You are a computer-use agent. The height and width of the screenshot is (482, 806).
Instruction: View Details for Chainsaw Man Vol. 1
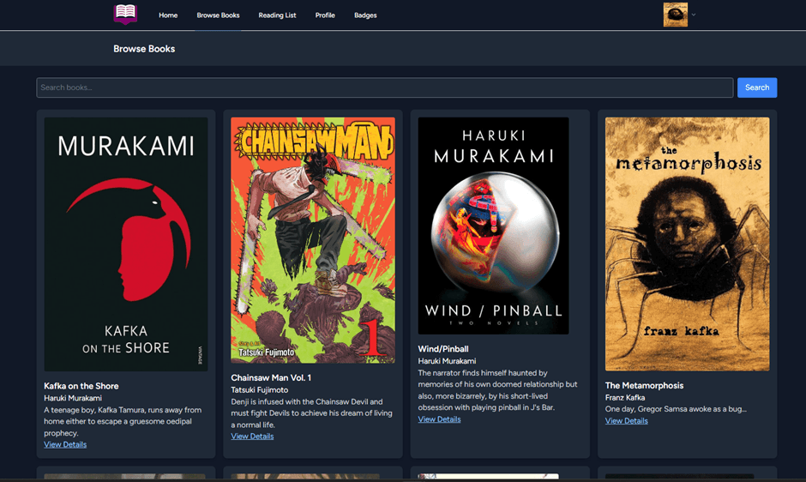coord(252,437)
